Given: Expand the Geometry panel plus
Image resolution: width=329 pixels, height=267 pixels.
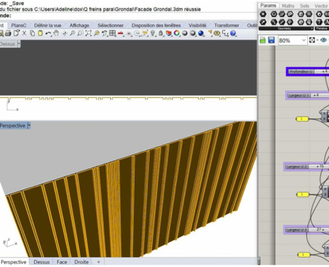Looking at the screenshot, I should [x=312, y=29].
